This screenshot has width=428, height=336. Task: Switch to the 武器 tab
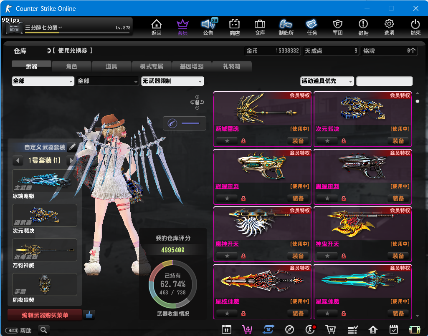(x=31, y=66)
